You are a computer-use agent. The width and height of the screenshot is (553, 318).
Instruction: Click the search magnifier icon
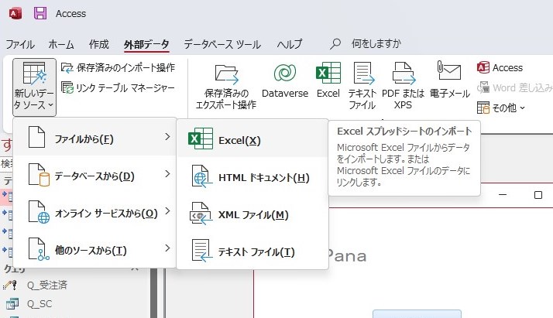tap(335, 43)
